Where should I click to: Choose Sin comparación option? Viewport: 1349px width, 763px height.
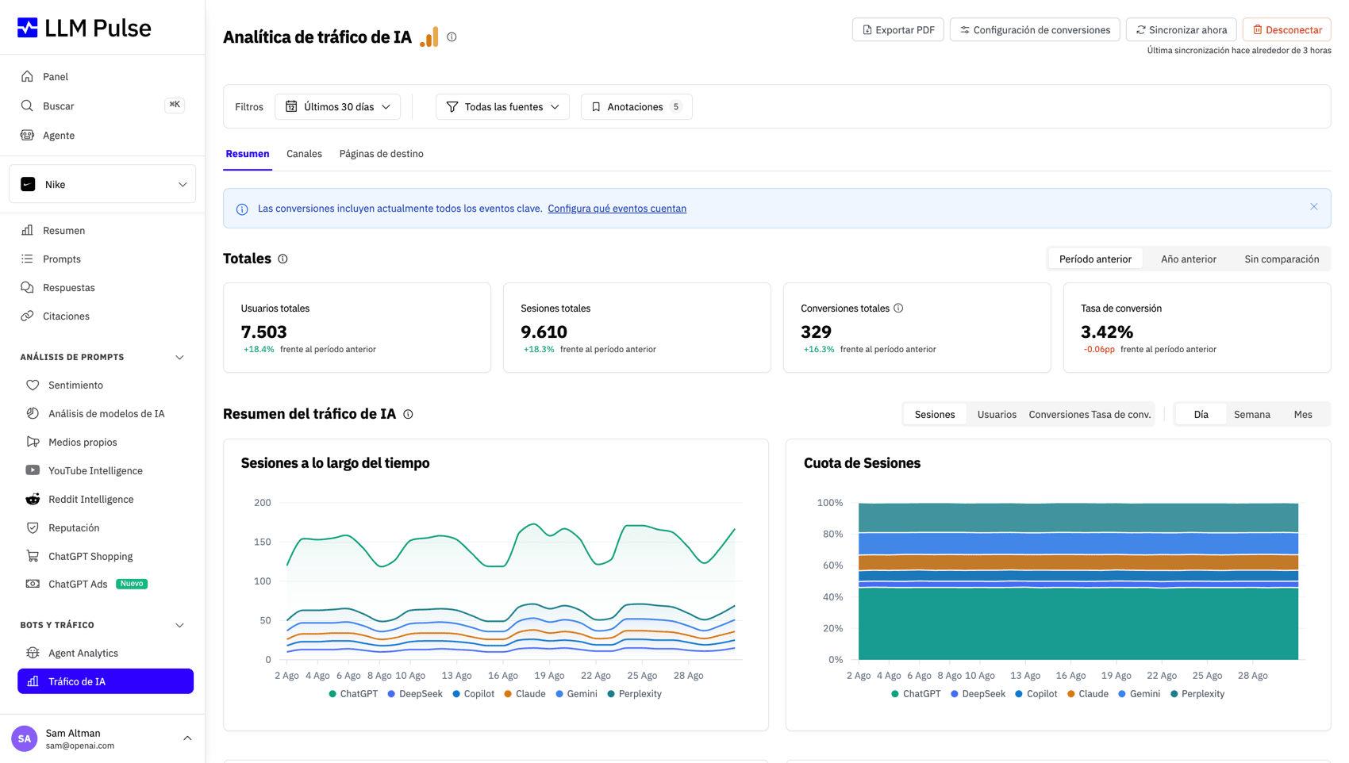point(1282,259)
